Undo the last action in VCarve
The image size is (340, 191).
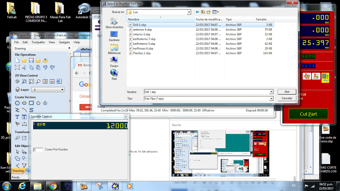45,68
